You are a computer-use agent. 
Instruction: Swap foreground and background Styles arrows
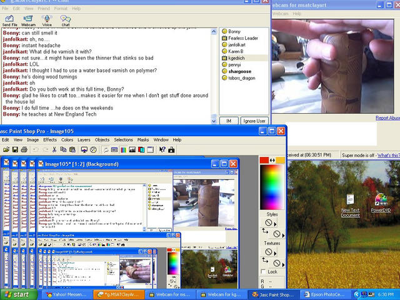[265, 231]
